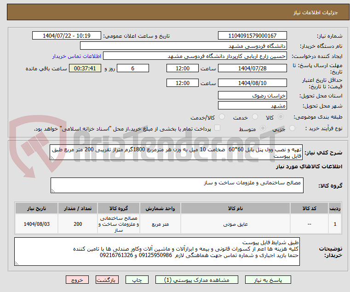The width and height of the screenshot is (350, 292).
Task: Click the remaining days field showing 6
Action: [133, 69]
